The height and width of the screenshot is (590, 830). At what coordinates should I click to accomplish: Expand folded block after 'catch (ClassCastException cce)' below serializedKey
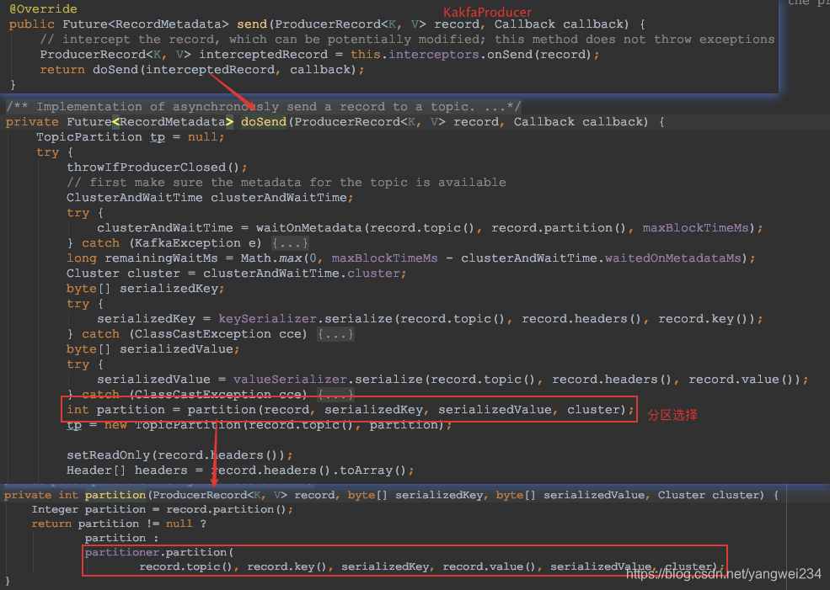click(335, 334)
